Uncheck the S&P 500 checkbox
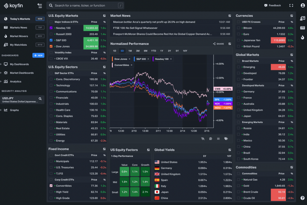Screen dimensions: 307x205 [x=51, y=40]
